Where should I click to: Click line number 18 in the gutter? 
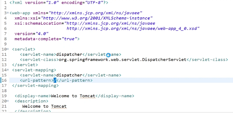(x=4, y=91)
